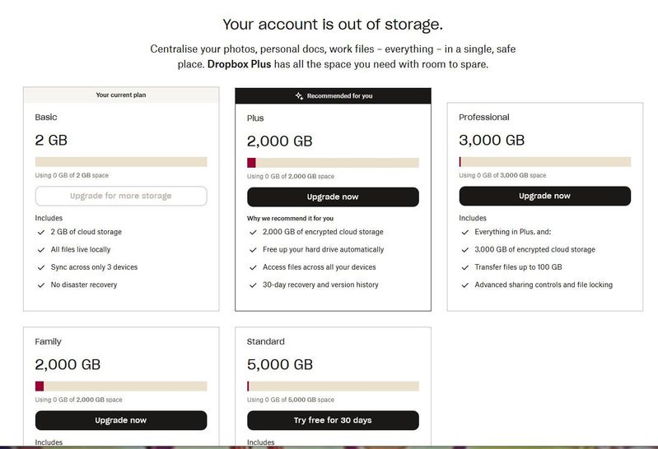Click checkmark next to Free up your hard drive
Viewport: 658px width, 449px height.
coord(253,250)
